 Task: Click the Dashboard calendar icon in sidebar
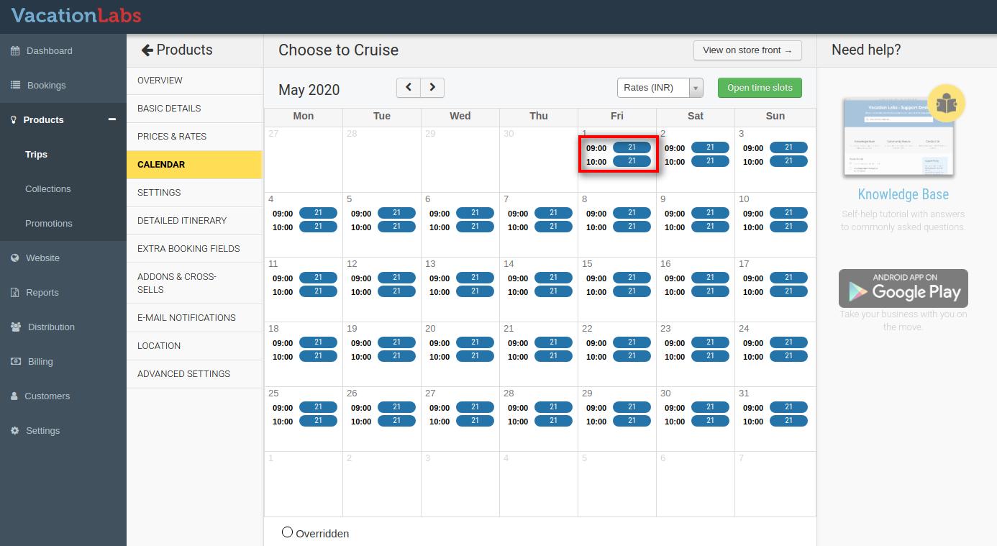click(x=16, y=51)
